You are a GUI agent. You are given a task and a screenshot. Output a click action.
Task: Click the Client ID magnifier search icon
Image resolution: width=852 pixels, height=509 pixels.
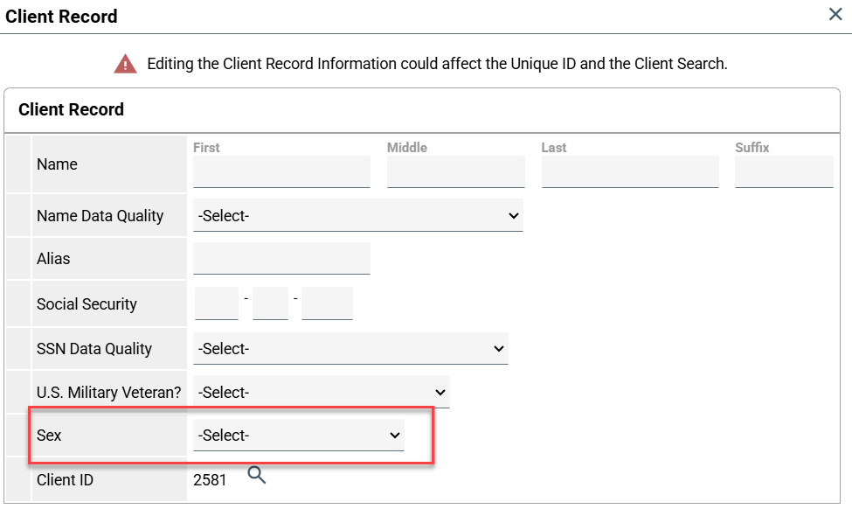coord(256,475)
